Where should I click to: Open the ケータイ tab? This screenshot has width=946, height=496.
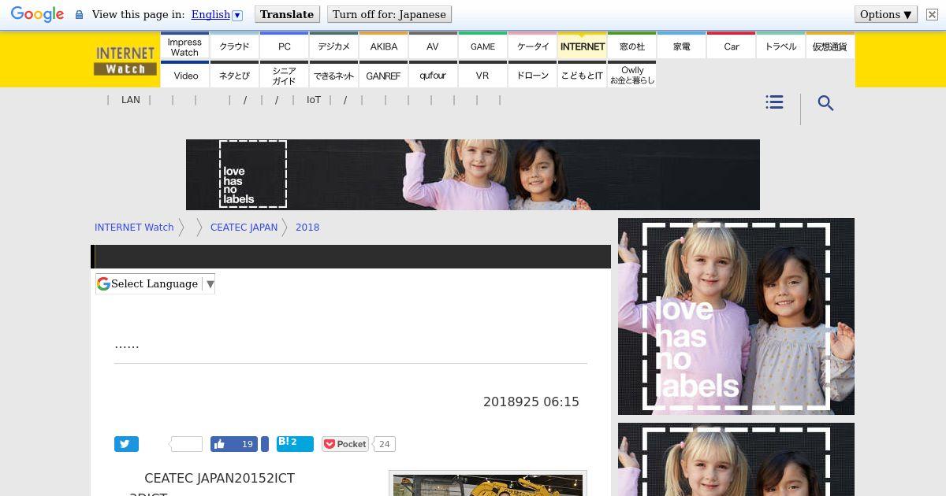532,46
